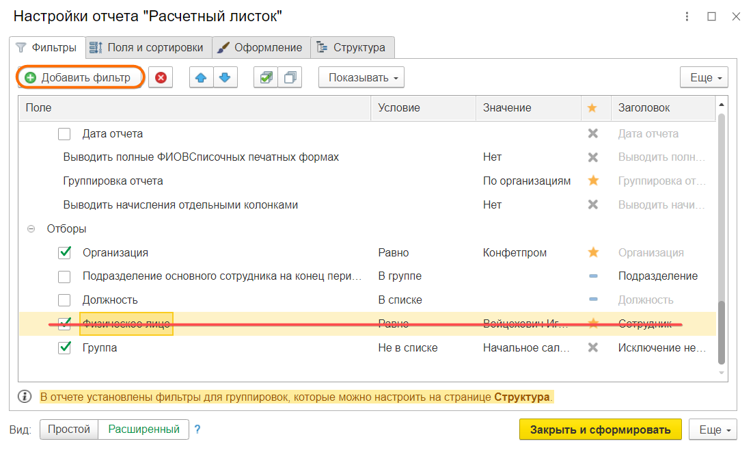Uncheck the Группа filter checkbox
The height and width of the screenshot is (450, 753).
pyautogui.click(x=64, y=347)
